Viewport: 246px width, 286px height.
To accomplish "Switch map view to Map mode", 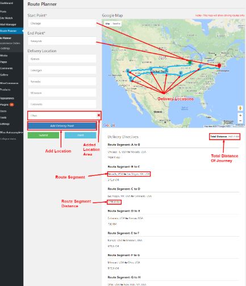I will pyautogui.click(x=107, y=24).
